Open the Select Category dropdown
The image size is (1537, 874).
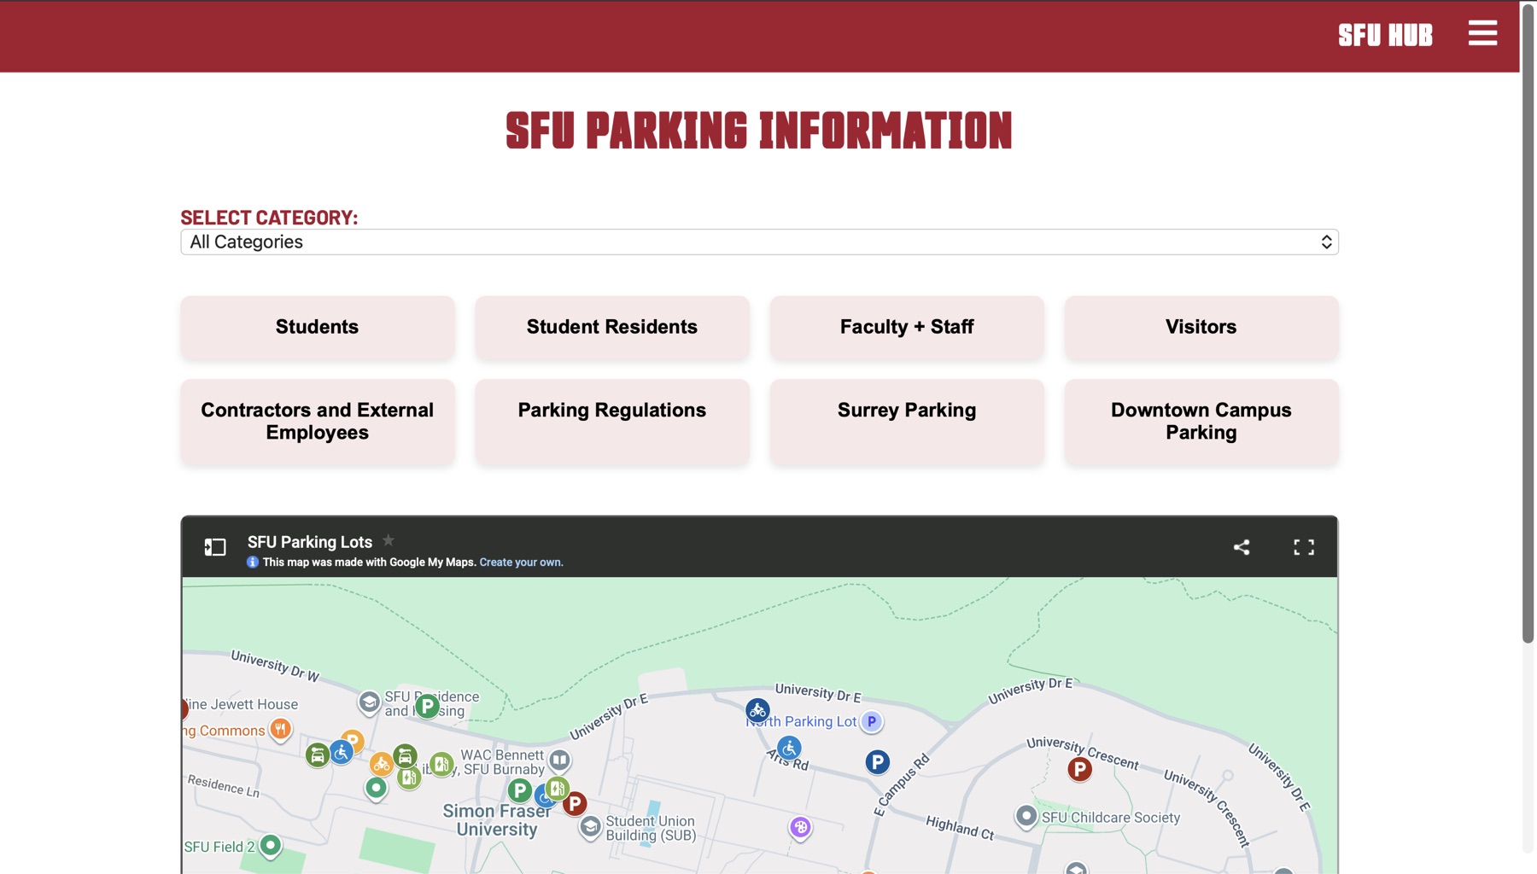click(x=759, y=242)
